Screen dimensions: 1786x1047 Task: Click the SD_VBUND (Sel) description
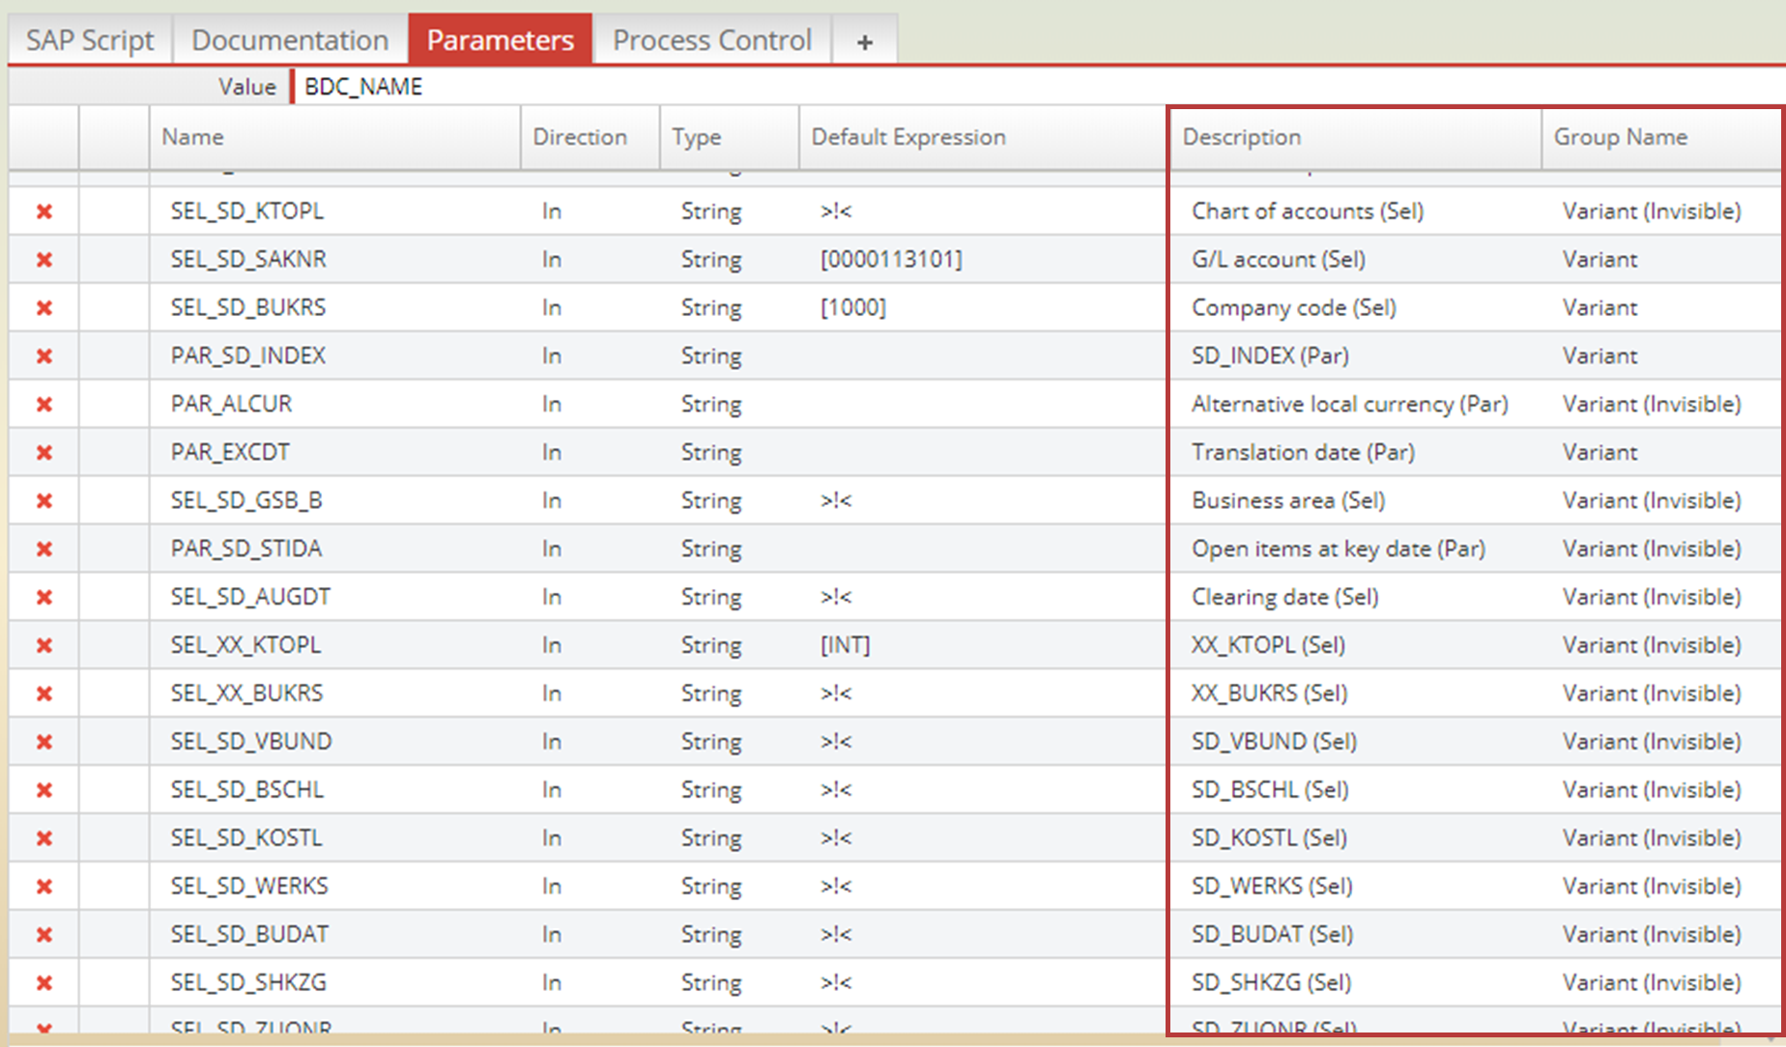(x=1274, y=743)
